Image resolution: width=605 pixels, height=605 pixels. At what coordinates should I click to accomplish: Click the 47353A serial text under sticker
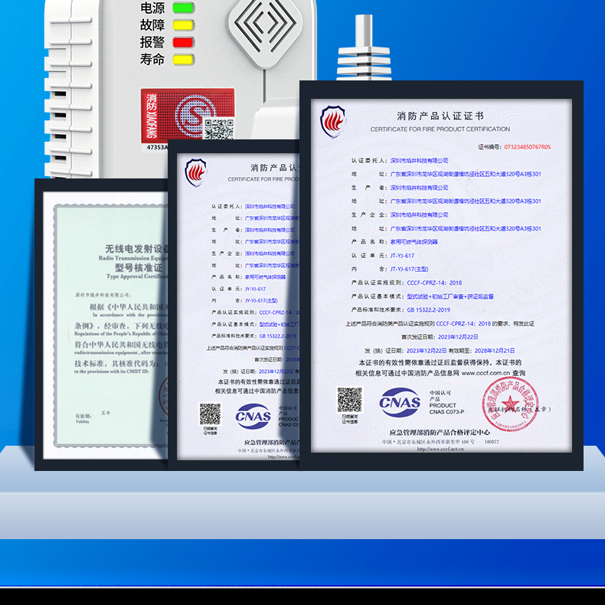coord(158,147)
